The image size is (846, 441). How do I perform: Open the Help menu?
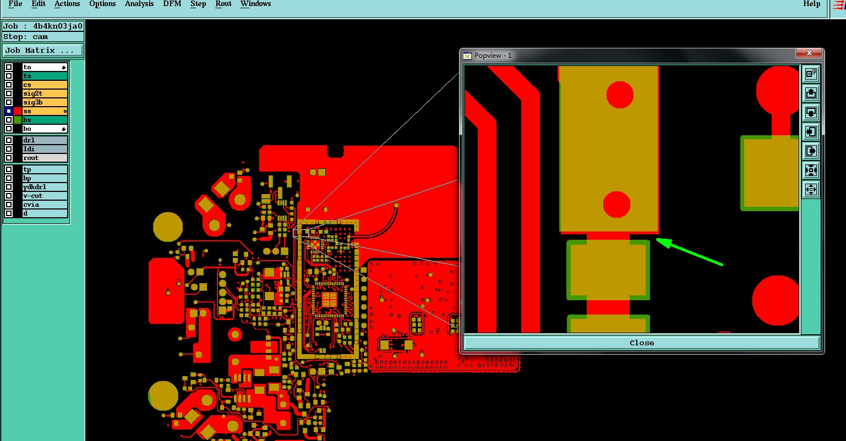click(x=812, y=4)
